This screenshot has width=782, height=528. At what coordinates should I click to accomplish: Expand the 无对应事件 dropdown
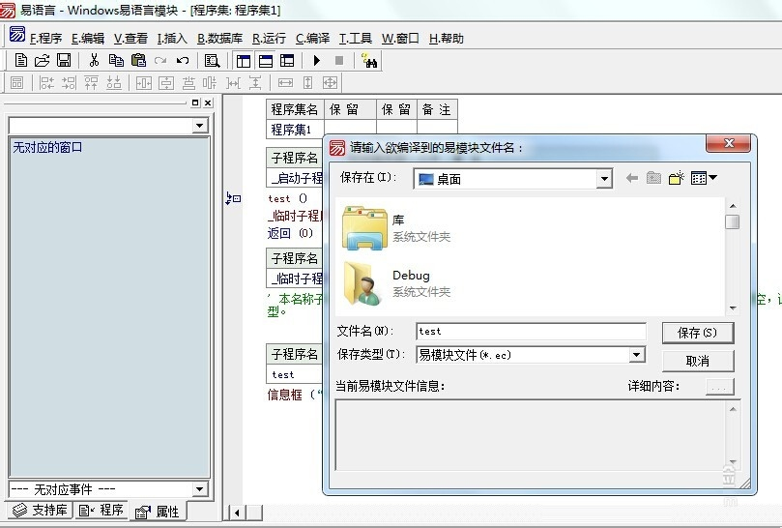(200, 489)
